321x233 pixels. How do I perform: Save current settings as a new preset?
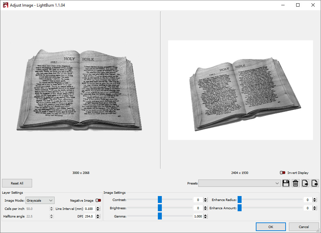coord(286,183)
